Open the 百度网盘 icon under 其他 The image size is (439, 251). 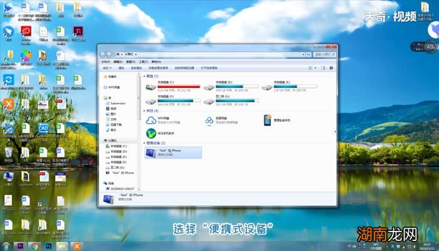[209, 120]
